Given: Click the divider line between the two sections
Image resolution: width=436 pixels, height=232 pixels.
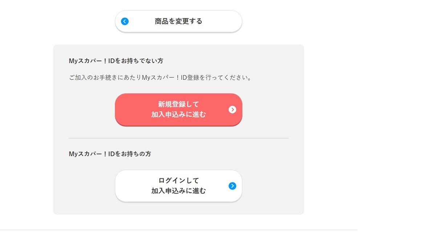Looking at the screenshot, I should coord(178,138).
